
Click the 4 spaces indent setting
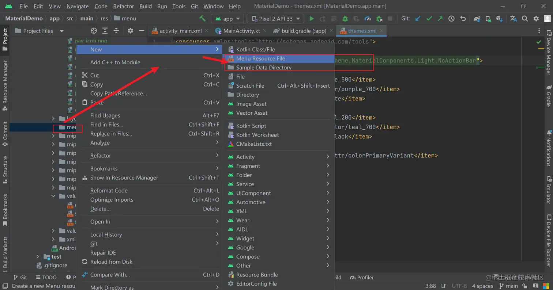tap(482, 286)
